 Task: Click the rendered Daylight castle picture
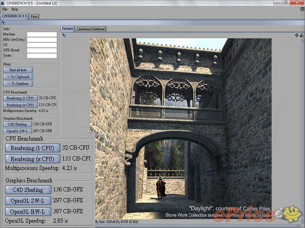181,129
